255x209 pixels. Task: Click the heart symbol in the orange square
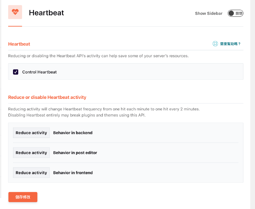15,12
